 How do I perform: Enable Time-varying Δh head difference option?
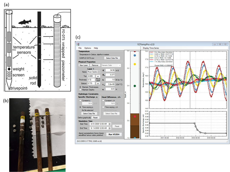(x=103, y=107)
